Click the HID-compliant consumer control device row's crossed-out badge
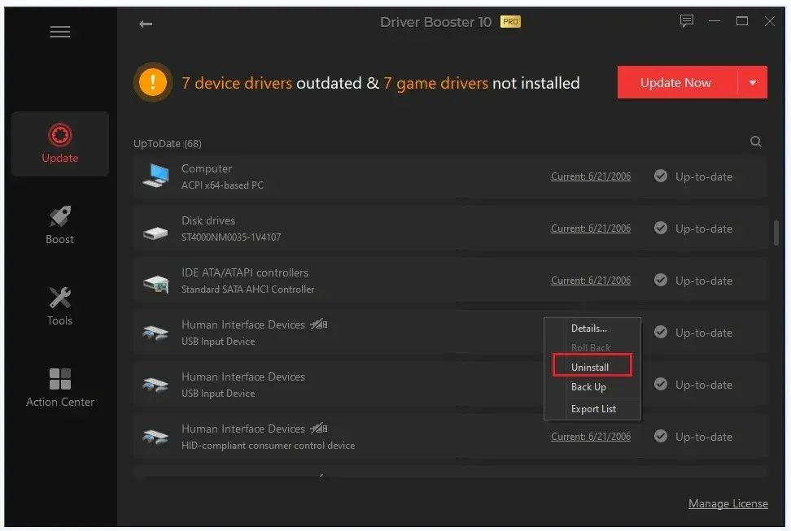This screenshot has height=531, width=791. coord(319,428)
